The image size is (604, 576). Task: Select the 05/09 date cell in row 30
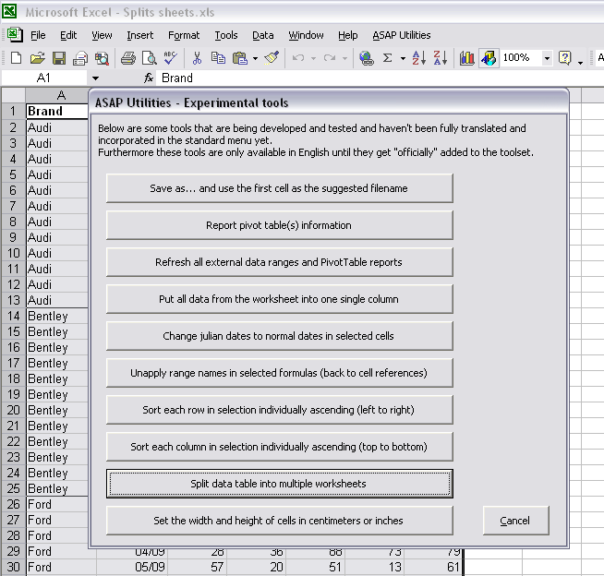[x=132, y=567]
